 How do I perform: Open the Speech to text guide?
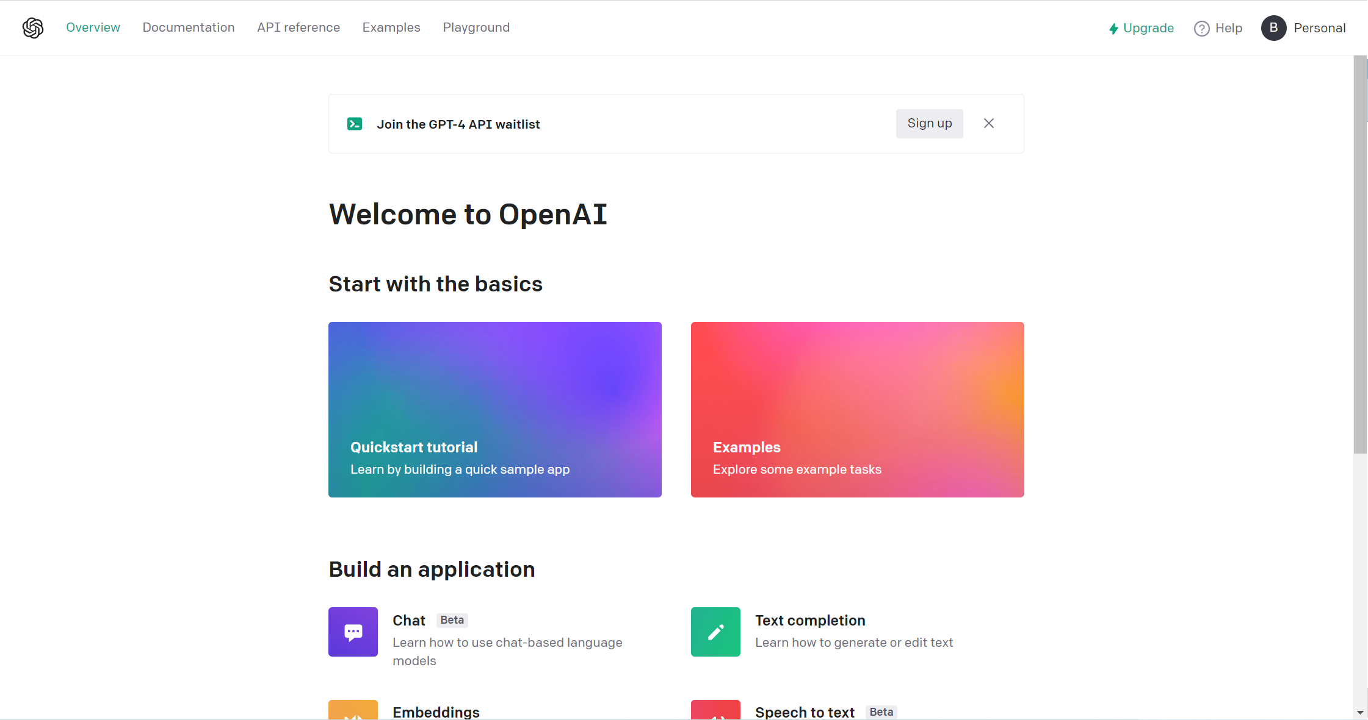pos(805,712)
